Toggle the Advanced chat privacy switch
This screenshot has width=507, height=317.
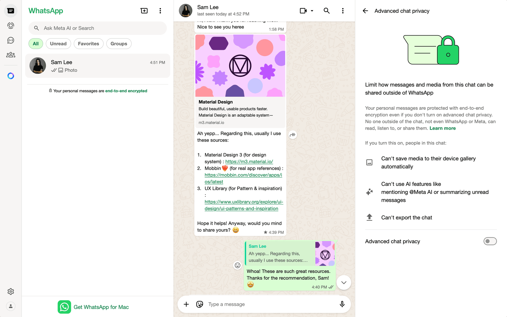[490, 241]
